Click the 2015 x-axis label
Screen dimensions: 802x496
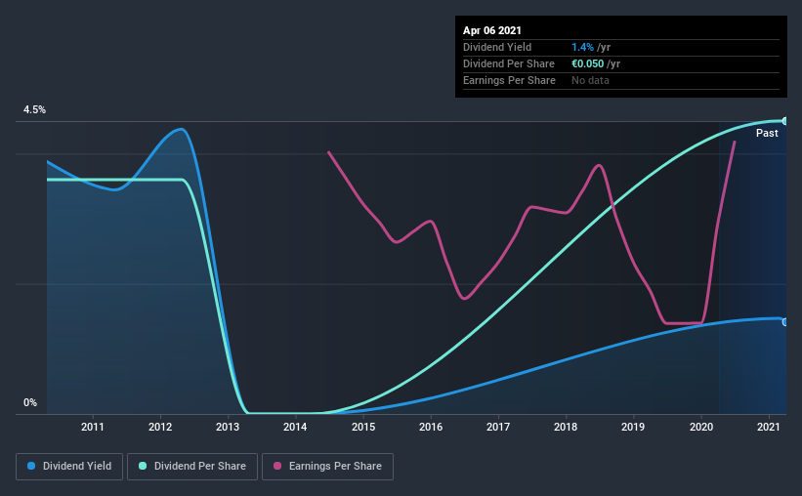pos(363,427)
